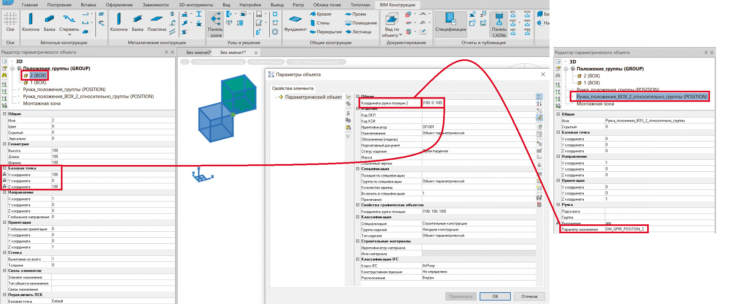Image resolution: width=749 pixels, height=304 pixels.
Task: Select Монтажная зона in left tree
Action: click(x=42, y=103)
